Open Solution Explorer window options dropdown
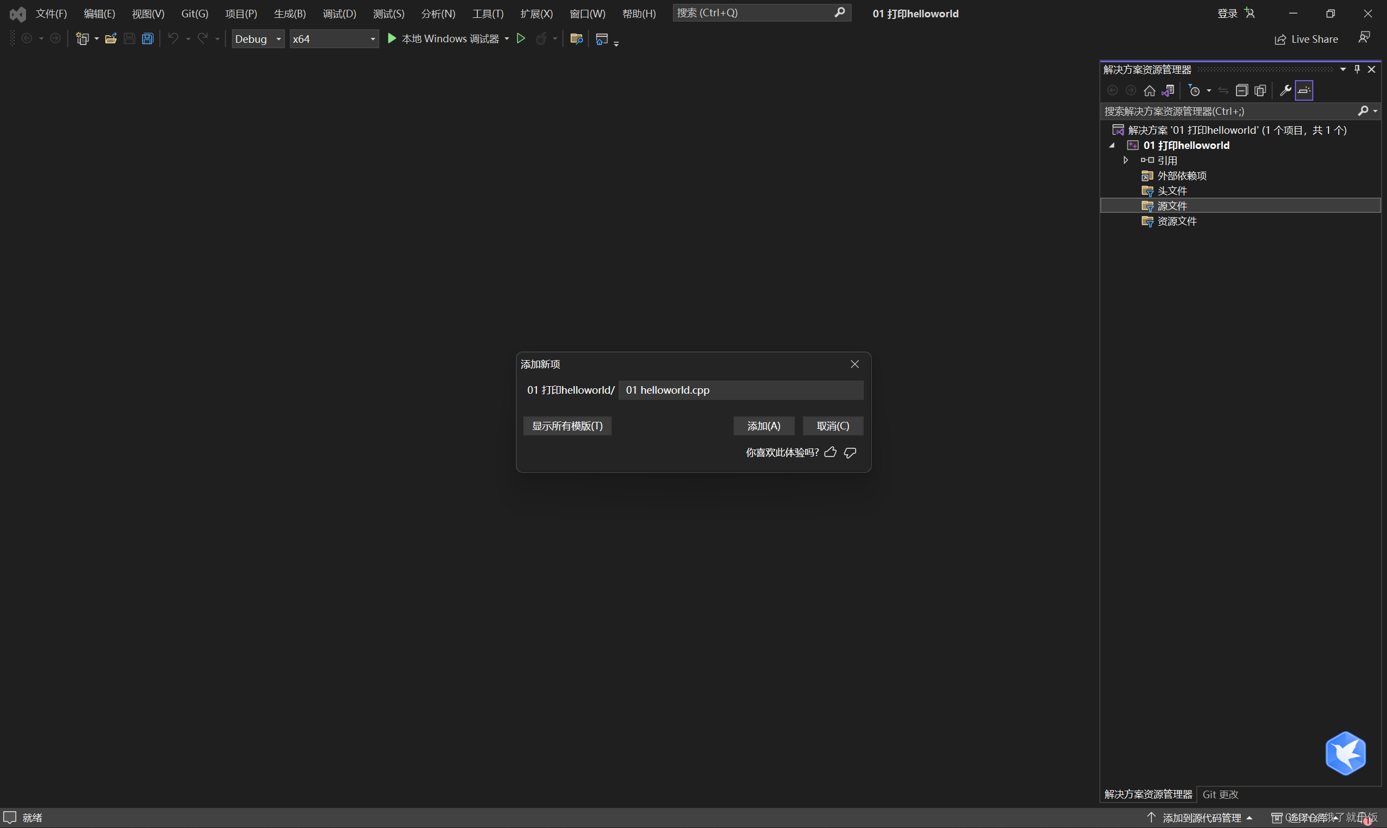The width and height of the screenshot is (1387, 828). [x=1343, y=69]
